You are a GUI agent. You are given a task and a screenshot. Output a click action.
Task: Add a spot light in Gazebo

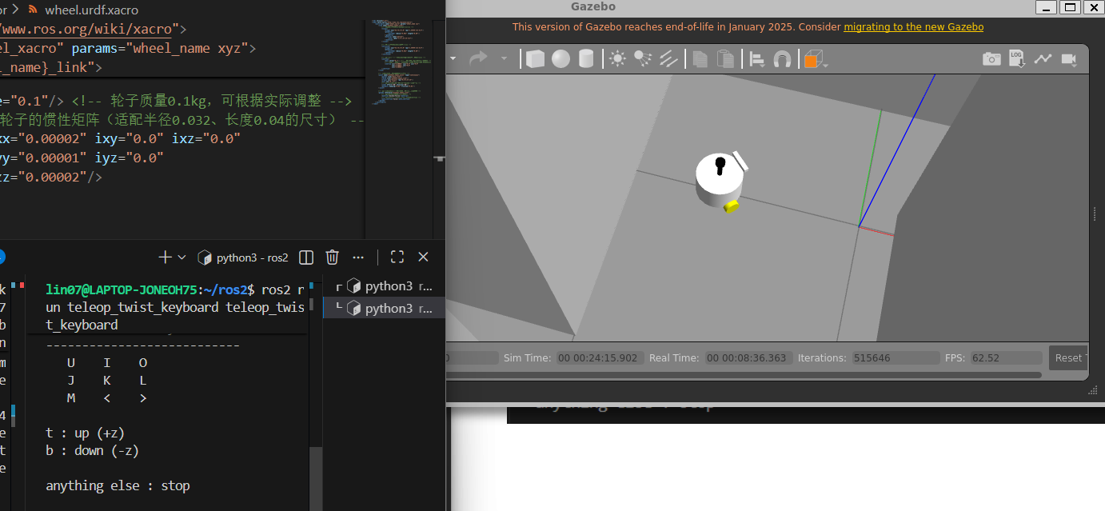coord(643,58)
